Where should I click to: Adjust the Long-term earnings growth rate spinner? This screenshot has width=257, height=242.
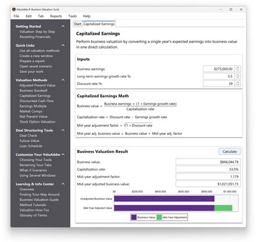[237, 76]
